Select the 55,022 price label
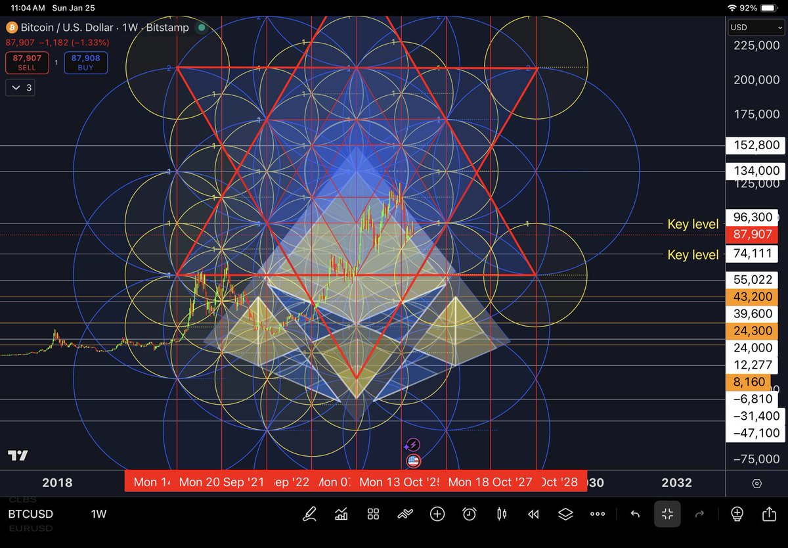This screenshot has height=548, width=788. [x=753, y=280]
